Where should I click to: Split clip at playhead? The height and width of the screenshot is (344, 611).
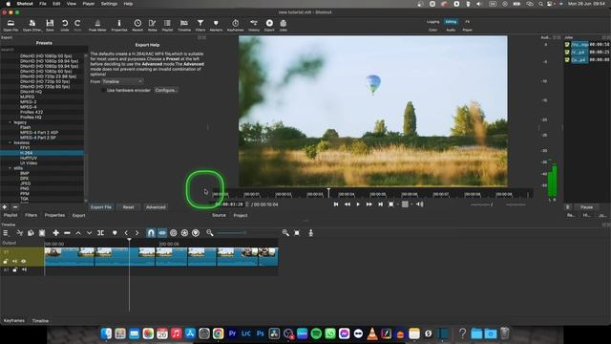tap(100, 233)
